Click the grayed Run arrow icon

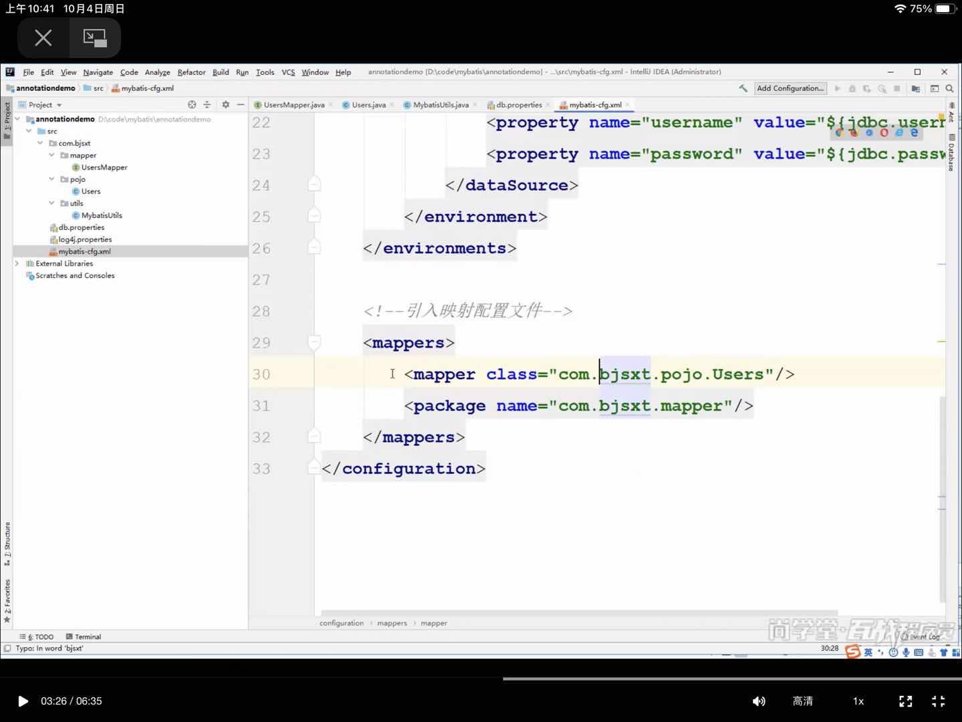pos(837,88)
